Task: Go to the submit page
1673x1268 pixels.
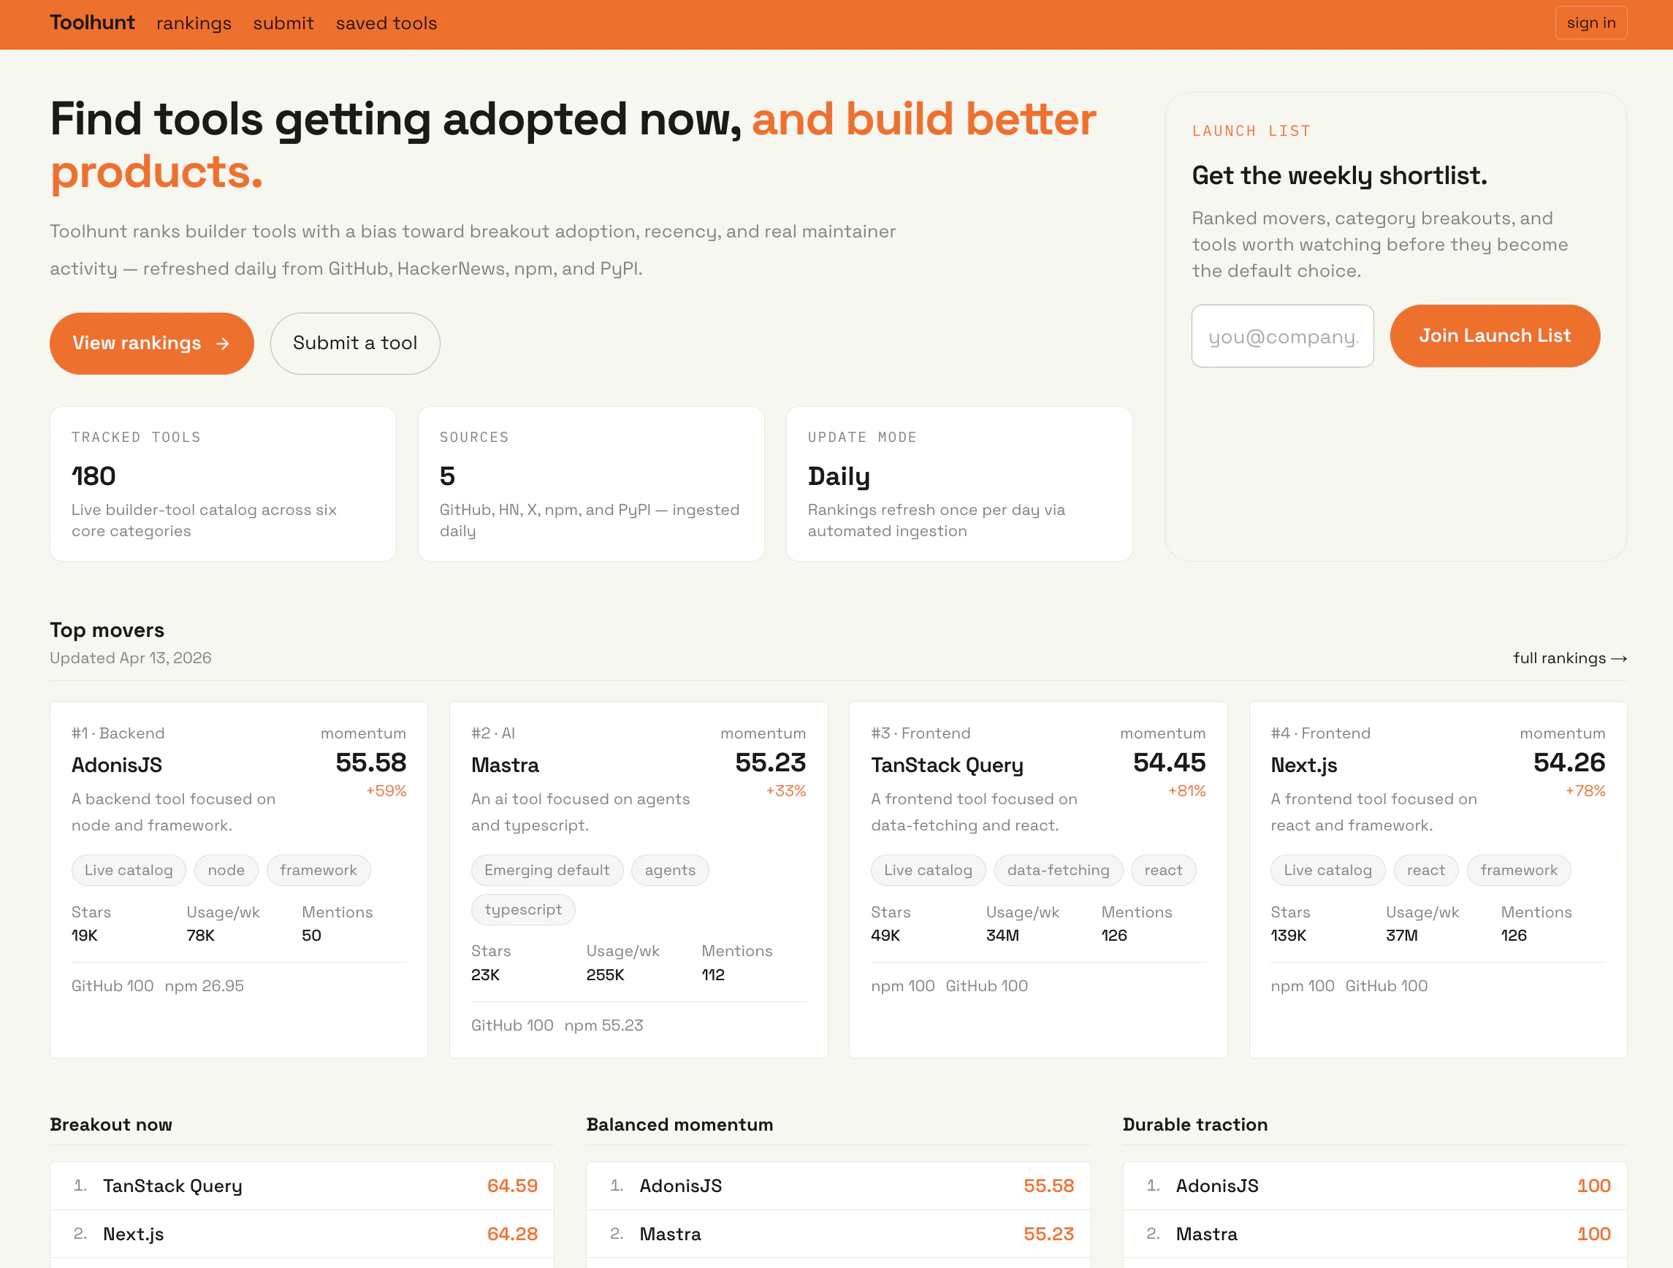Action: coord(283,23)
